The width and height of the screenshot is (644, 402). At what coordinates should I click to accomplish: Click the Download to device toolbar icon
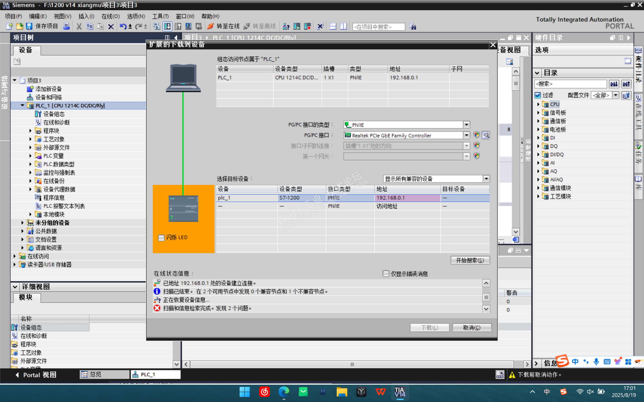tap(167, 26)
